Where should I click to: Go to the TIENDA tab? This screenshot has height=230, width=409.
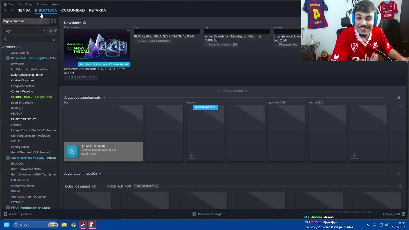click(24, 10)
